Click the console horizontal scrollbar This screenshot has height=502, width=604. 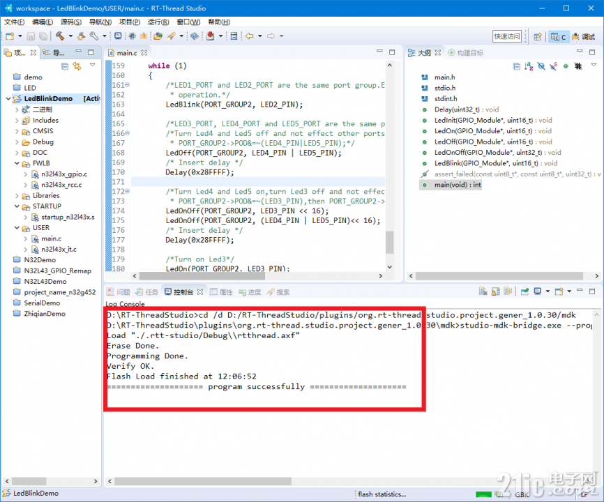[x=203, y=481]
